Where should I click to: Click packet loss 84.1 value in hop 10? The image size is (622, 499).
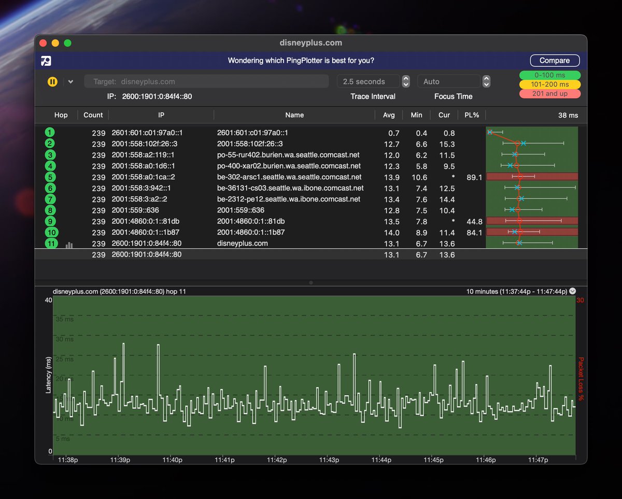click(474, 233)
